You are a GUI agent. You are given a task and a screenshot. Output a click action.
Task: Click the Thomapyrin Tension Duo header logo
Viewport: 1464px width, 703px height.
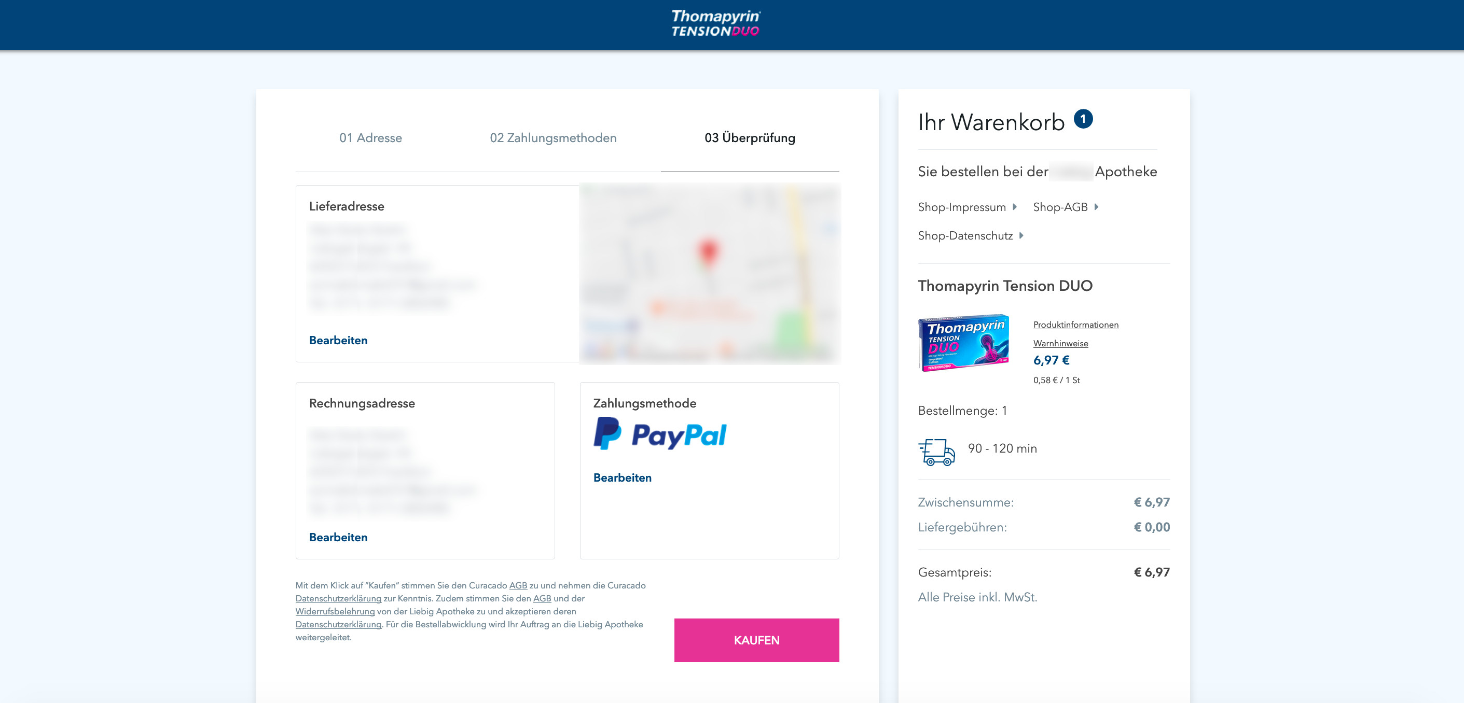[715, 24]
